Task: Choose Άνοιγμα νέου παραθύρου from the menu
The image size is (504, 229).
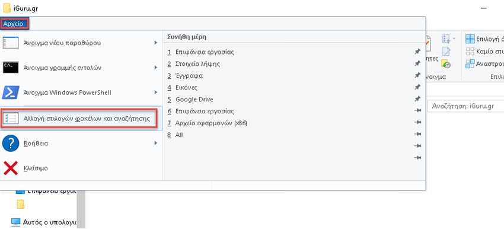Action: pos(81,43)
